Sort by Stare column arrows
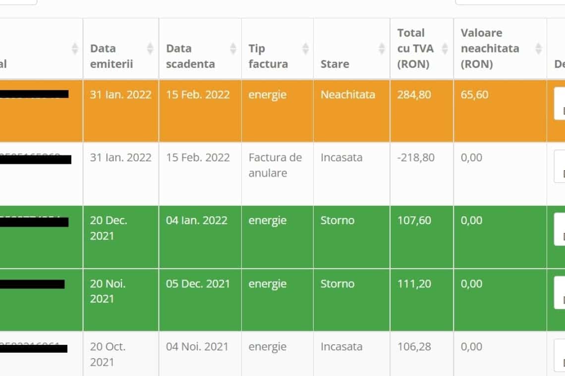The width and height of the screenshot is (565, 376). pos(382,48)
